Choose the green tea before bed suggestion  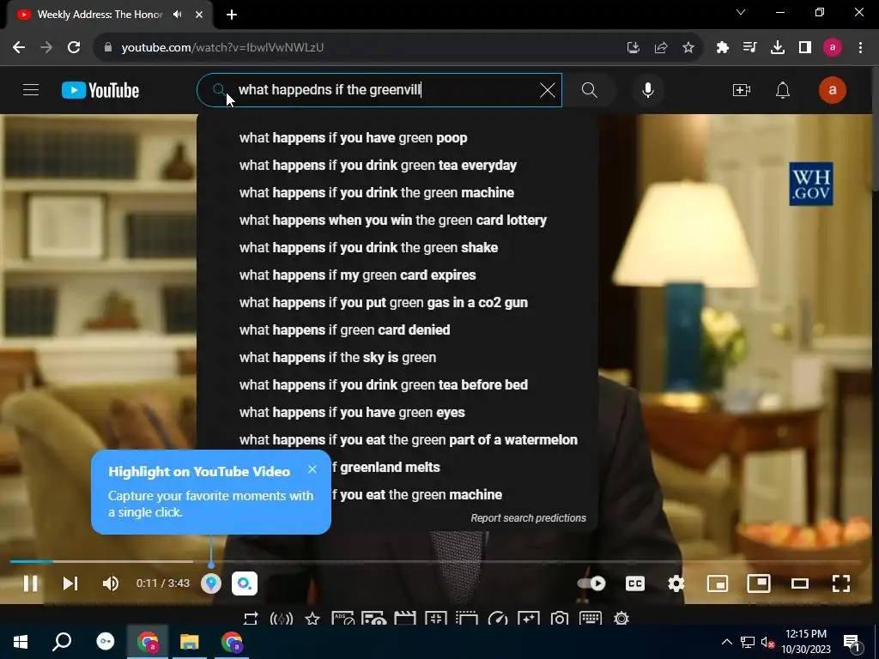click(x=397, y=385)
